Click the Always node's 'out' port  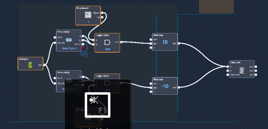(x=45, y=65)
